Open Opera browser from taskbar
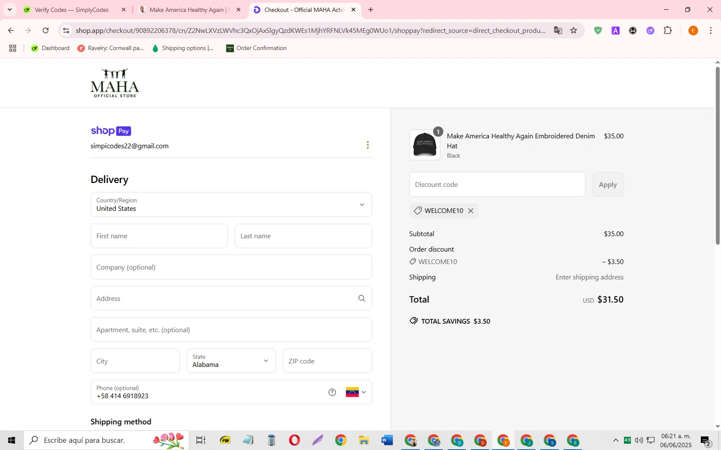Image resolution: width=721 pixels, height=450 pixels. point(294,440)
